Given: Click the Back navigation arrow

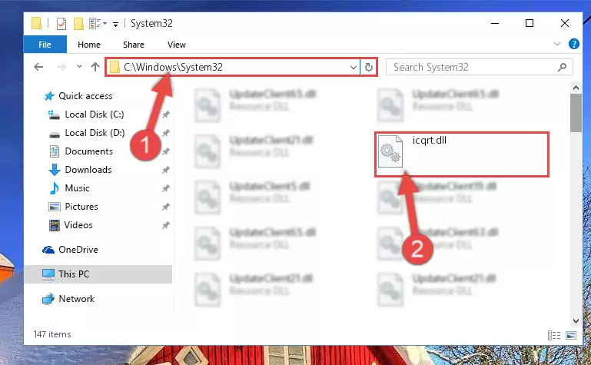Looking at the screenshot, I should (x=38, y=67).
